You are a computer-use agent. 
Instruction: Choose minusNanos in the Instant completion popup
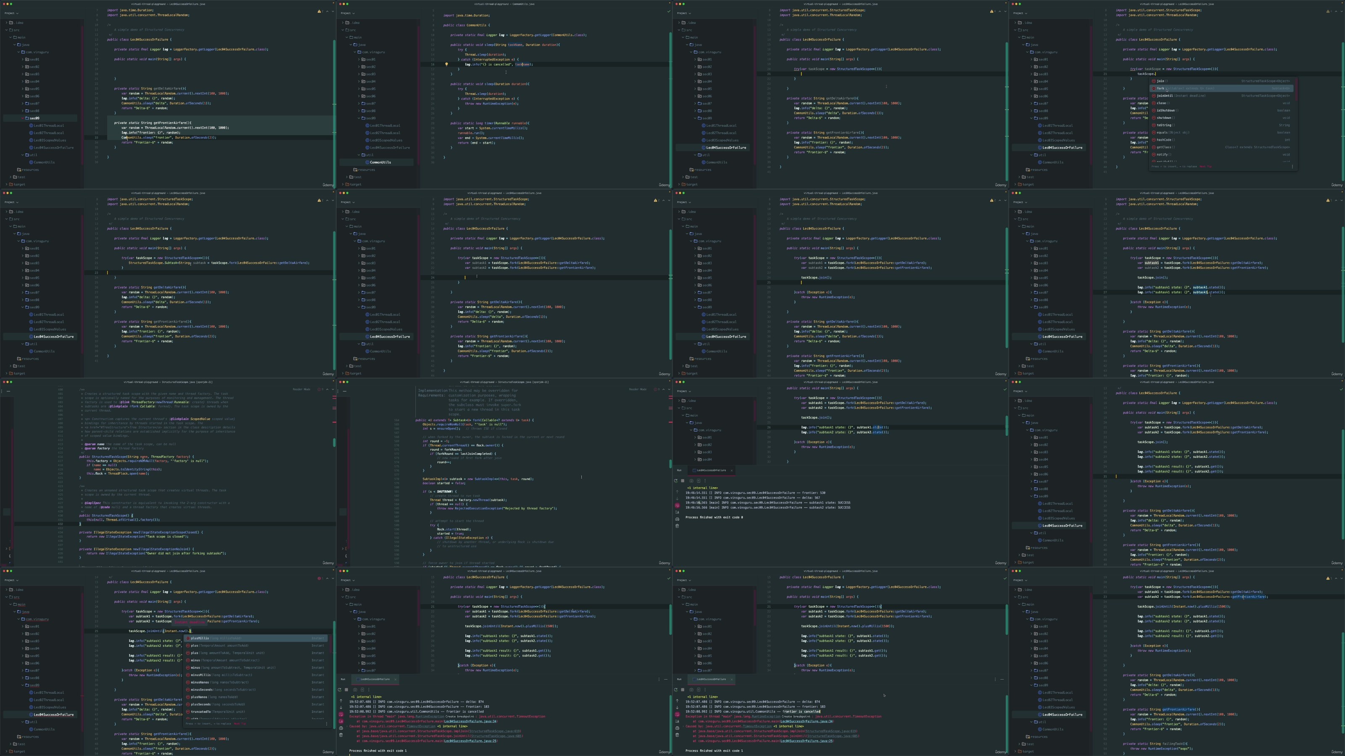(x=256, y=682)
